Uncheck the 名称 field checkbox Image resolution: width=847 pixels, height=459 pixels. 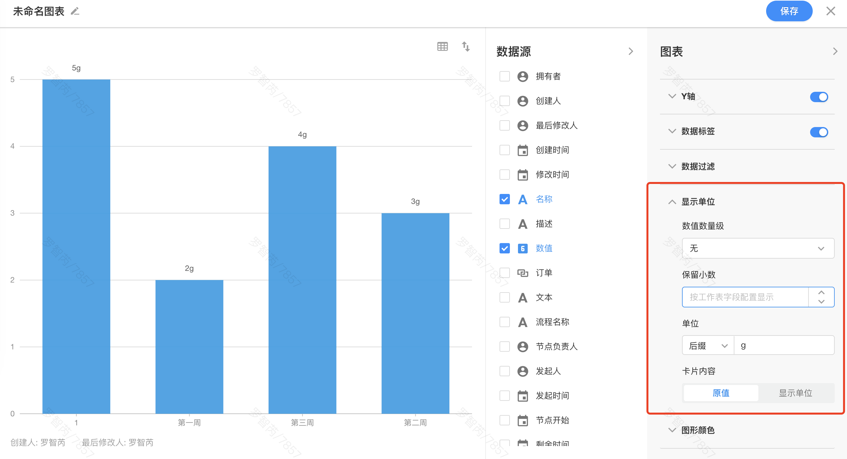coord(504,199)
